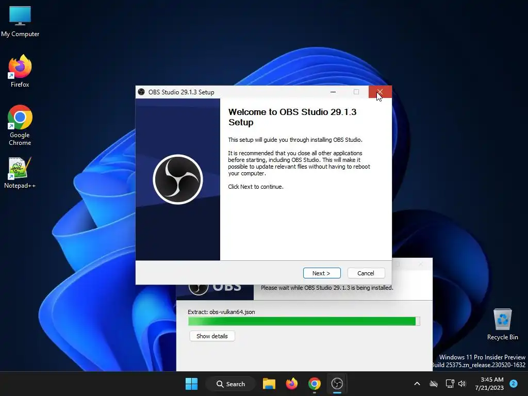
Task: Click 'Welcome to OBS Studio 29.1.3 Setup' heading
Action: tap(292, 117)
